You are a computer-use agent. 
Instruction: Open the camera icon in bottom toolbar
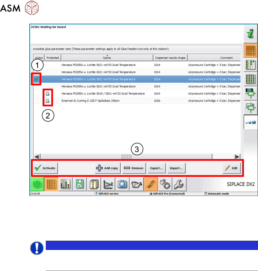122,184
